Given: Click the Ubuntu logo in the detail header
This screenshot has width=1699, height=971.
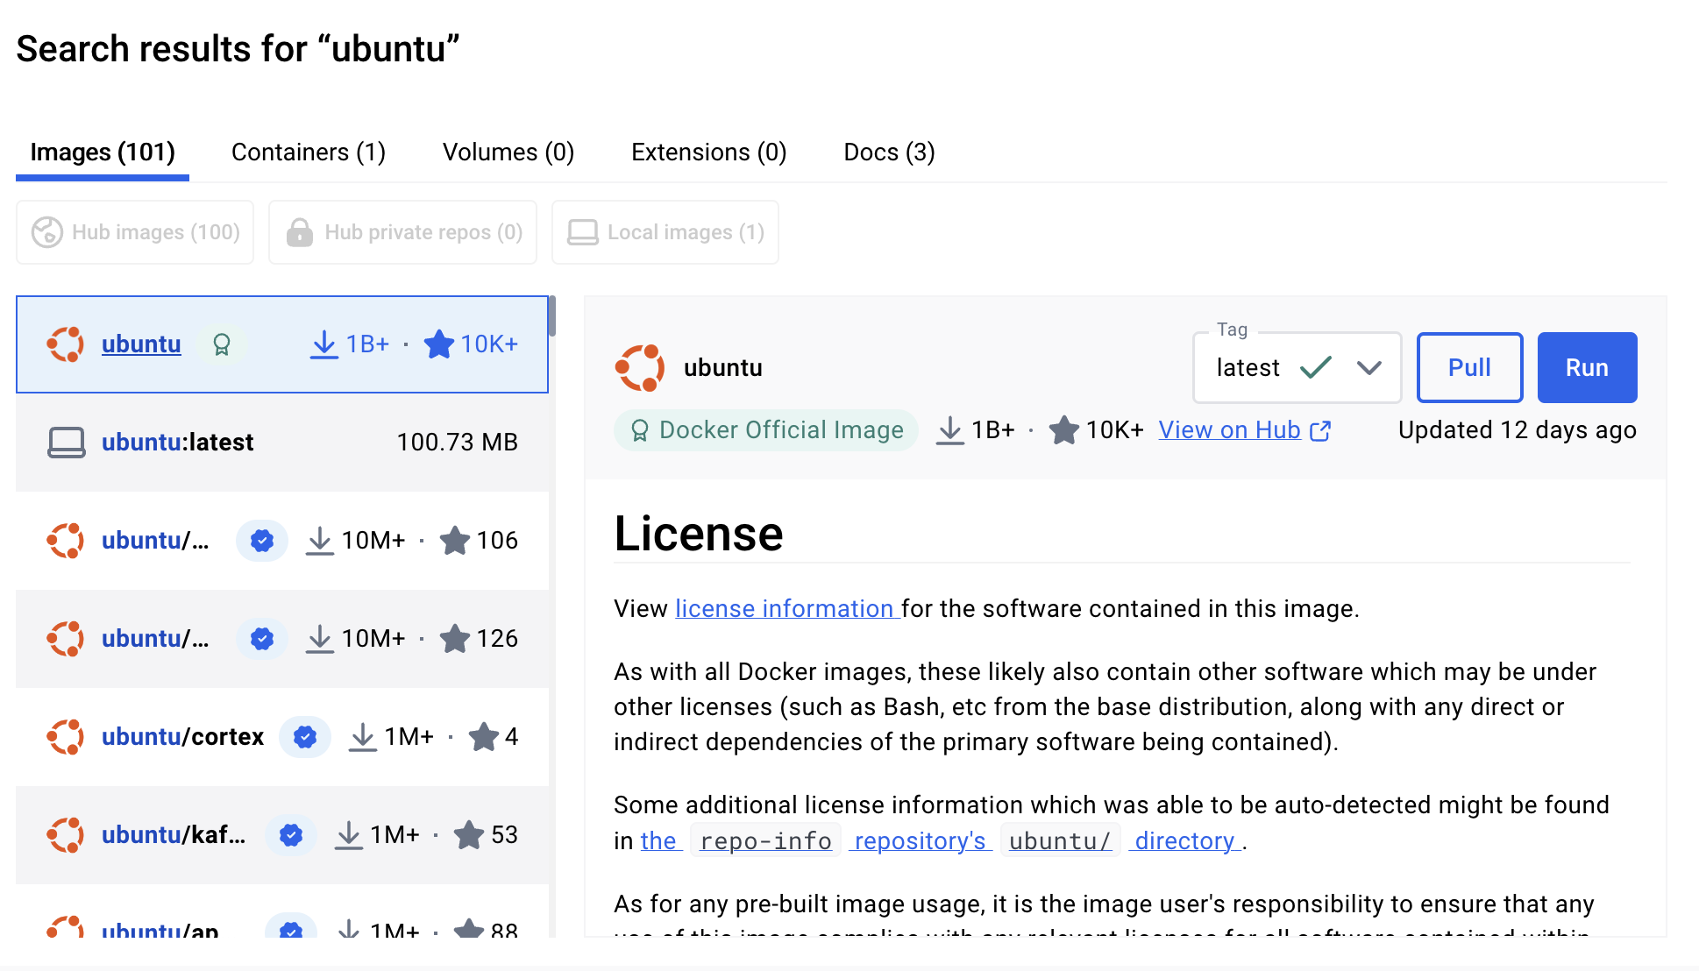Looking at the screenshot, I should (x=639, y=368).
